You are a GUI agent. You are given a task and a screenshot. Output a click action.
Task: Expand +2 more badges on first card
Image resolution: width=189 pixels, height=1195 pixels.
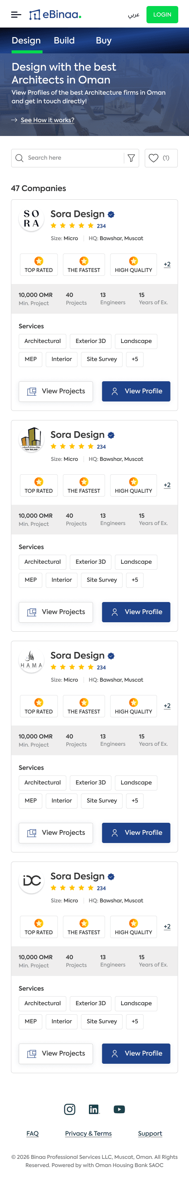(167, 264)
